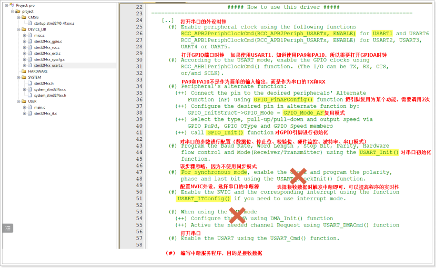Expand stm32f4xx_gpio.c dependencies

coord(25,42)
